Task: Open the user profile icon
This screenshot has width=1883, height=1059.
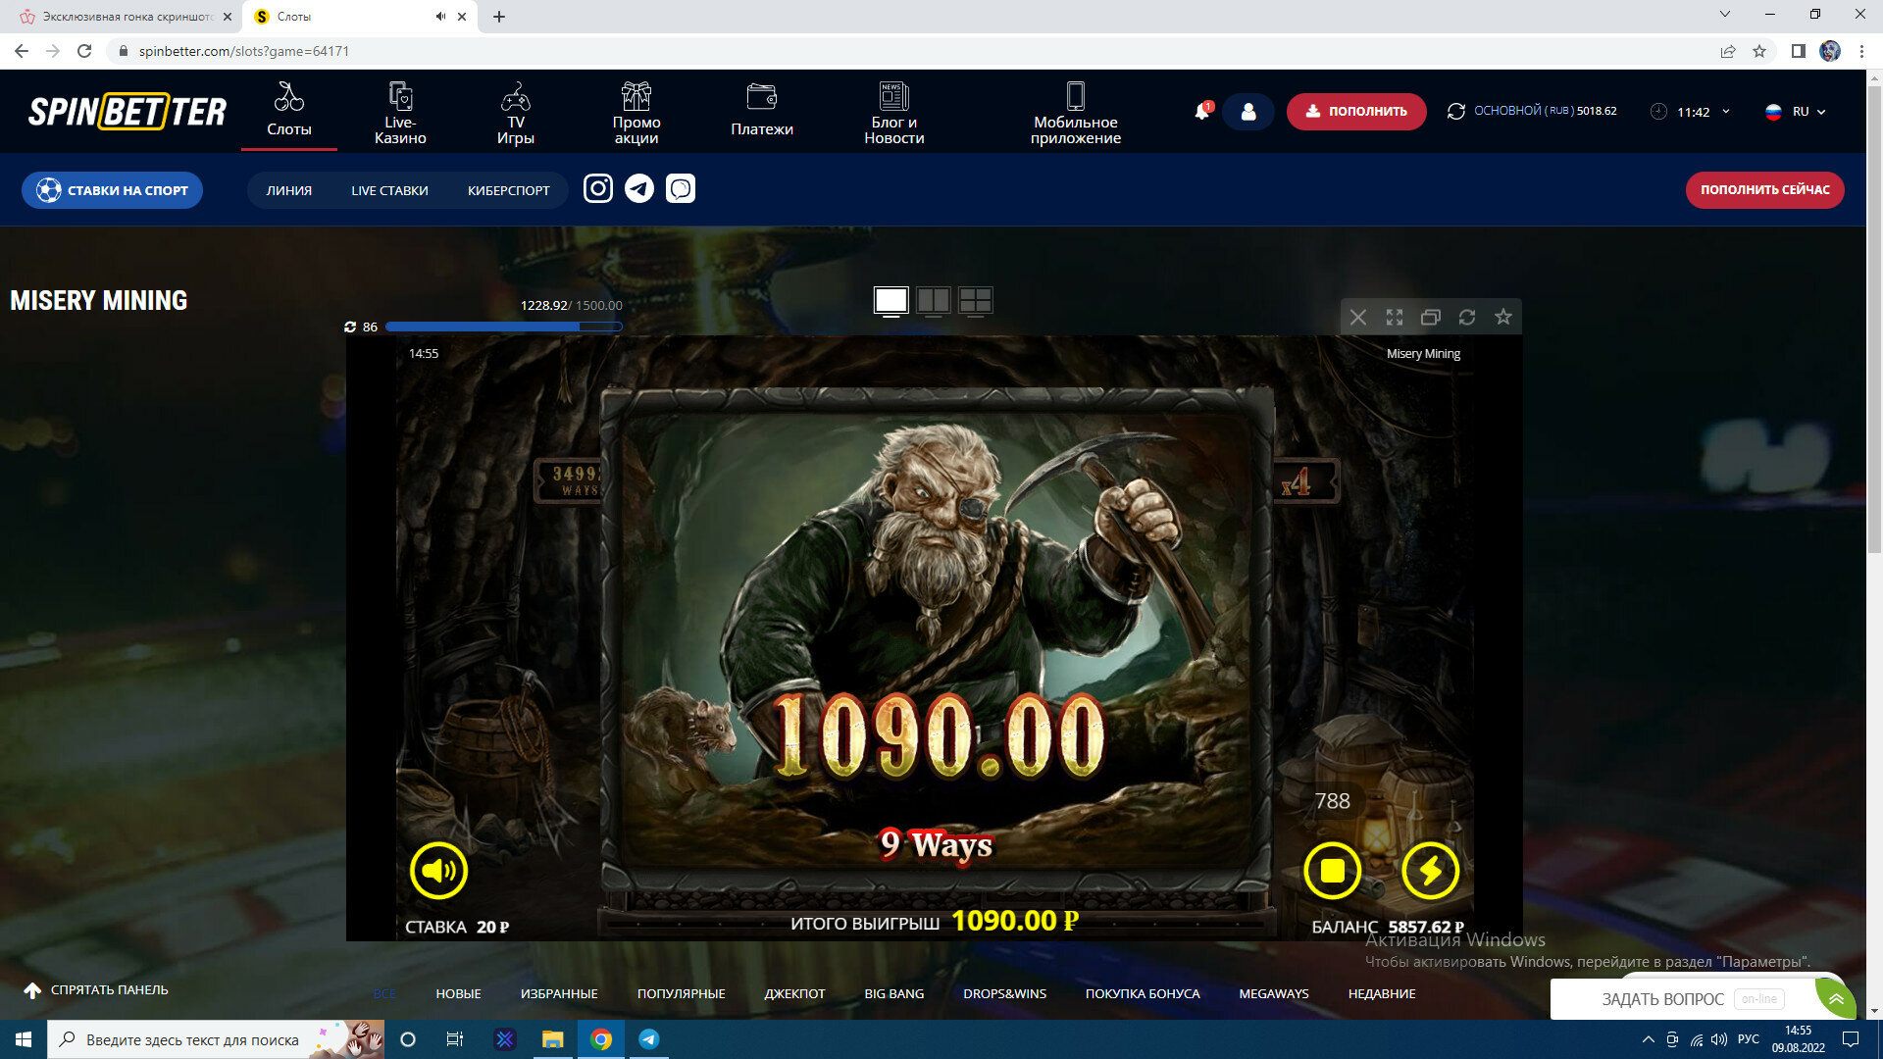Action: click(1247, 112)
